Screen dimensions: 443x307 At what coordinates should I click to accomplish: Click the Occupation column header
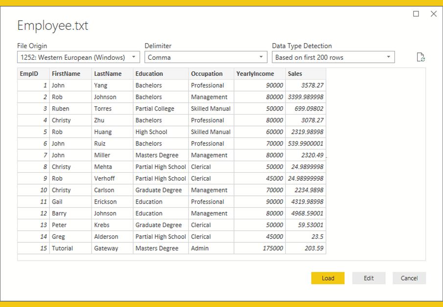pyautogui.click(x=211, y=74)
